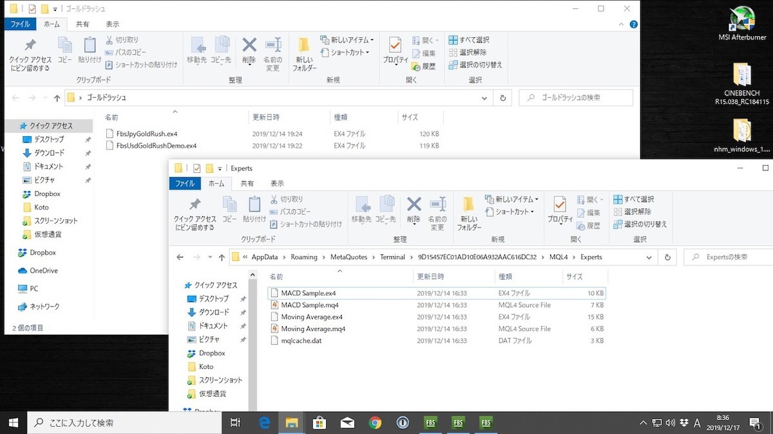Click 貼り付け icon in Experts window
The height and width of the screenshot is (434, 773).
coord(254,210)
